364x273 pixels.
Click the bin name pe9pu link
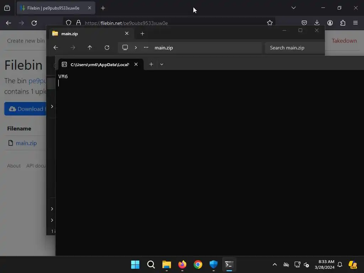(37, 81)
